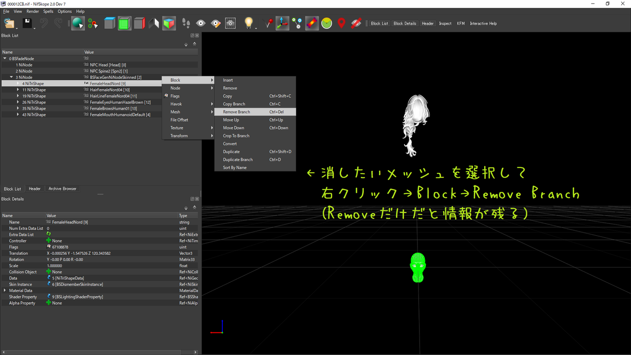Expand the 43 NiTriShape row
The height and width of the screenshot is (355, 631).
coord(18,115)
